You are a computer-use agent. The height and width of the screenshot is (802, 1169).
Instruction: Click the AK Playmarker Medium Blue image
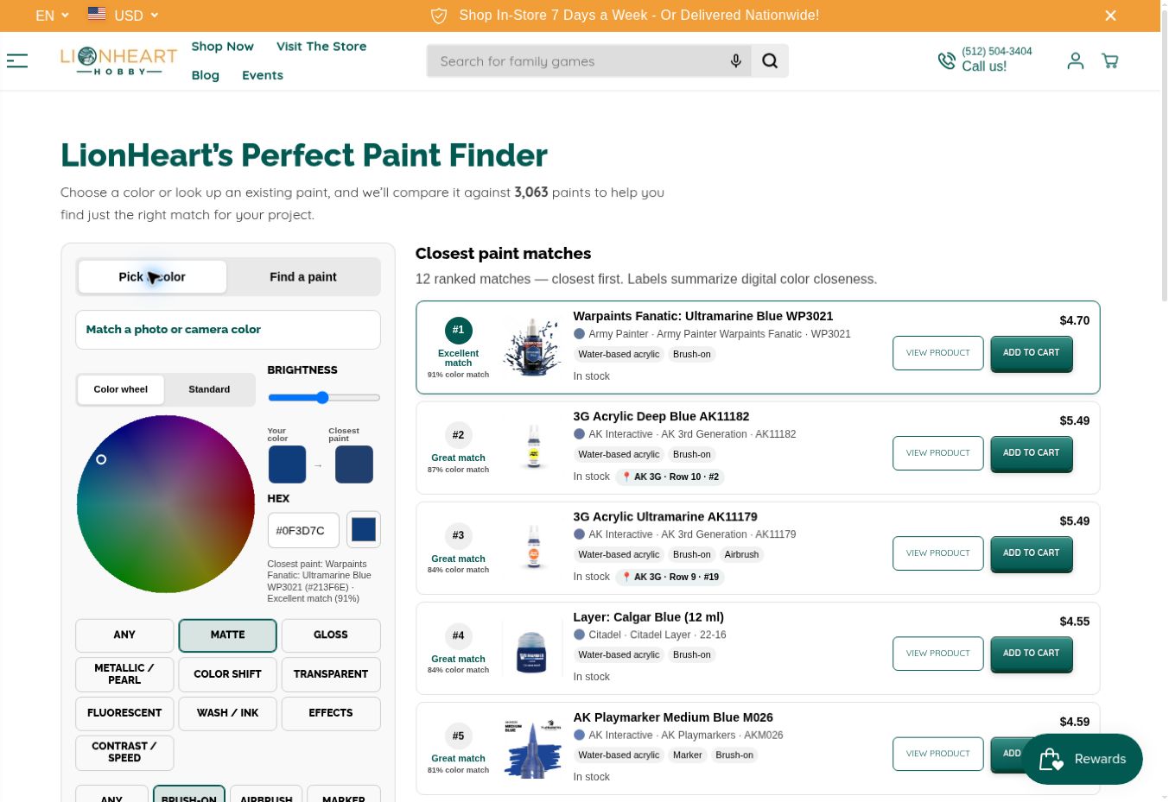click(533, 748)
